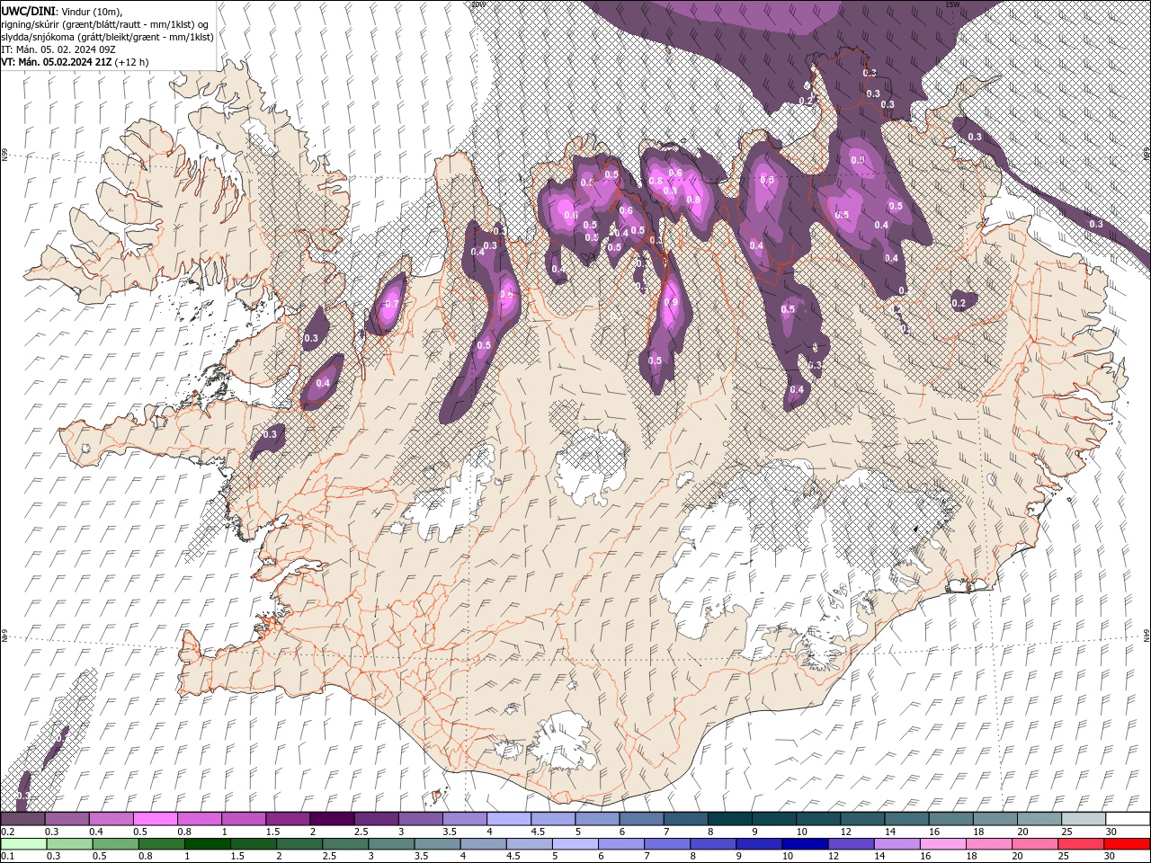Click the "30" label in the upper legend
This screenshot has width=1151, height=863.
click(x=1111, y=832)
